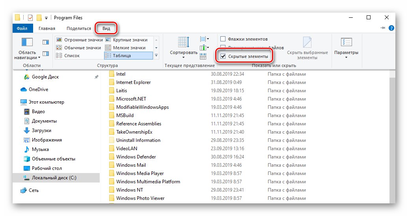Open the Quick Access Toolbar customize arrow
The height and width of the screenshot is (216, 408).
coord(46,18)
